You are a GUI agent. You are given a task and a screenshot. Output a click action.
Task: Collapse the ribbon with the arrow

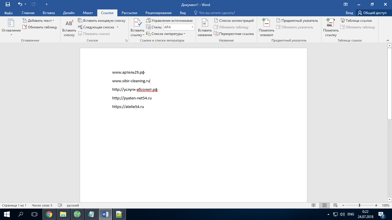click(x=387, y=41)
